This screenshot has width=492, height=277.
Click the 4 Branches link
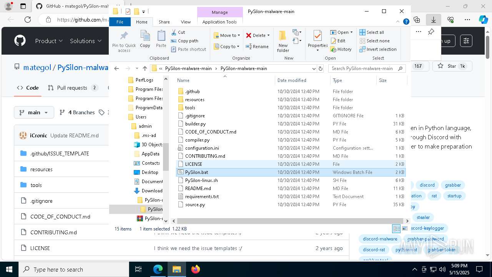[x=77, y=112]
